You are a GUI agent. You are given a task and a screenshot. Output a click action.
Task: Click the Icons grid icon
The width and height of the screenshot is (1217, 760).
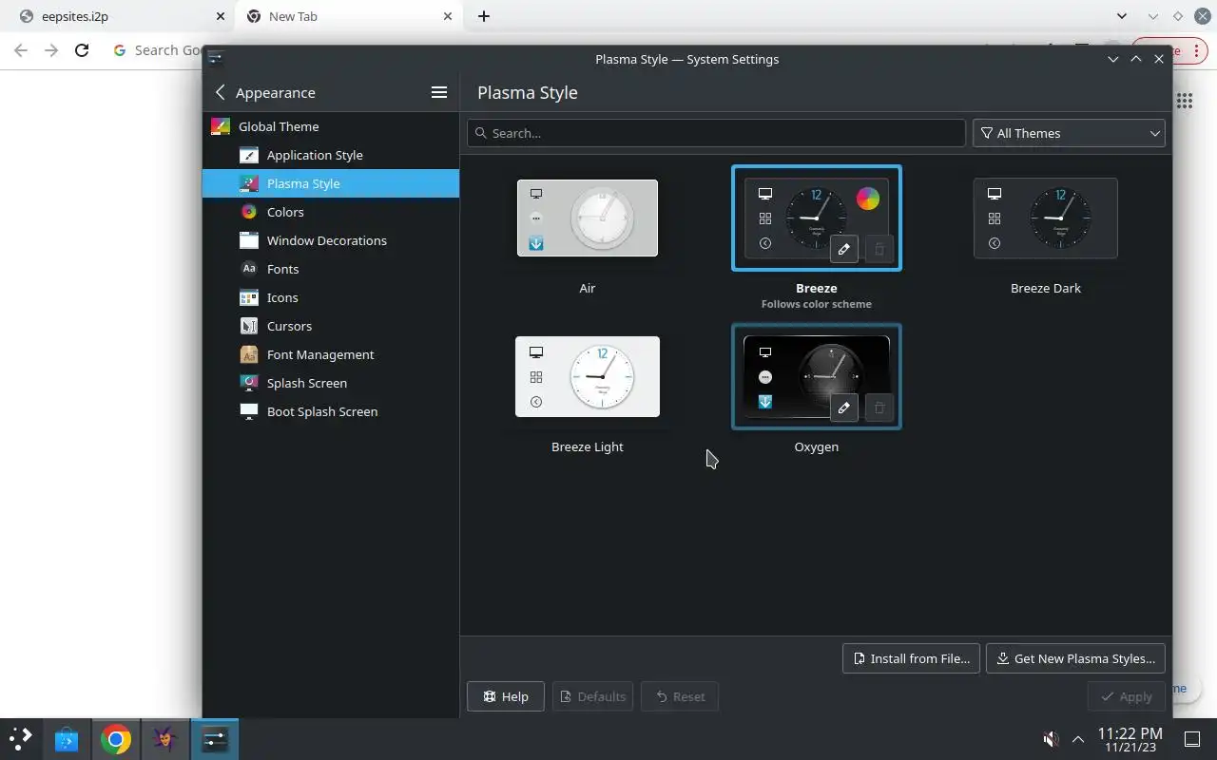(249, 297)
